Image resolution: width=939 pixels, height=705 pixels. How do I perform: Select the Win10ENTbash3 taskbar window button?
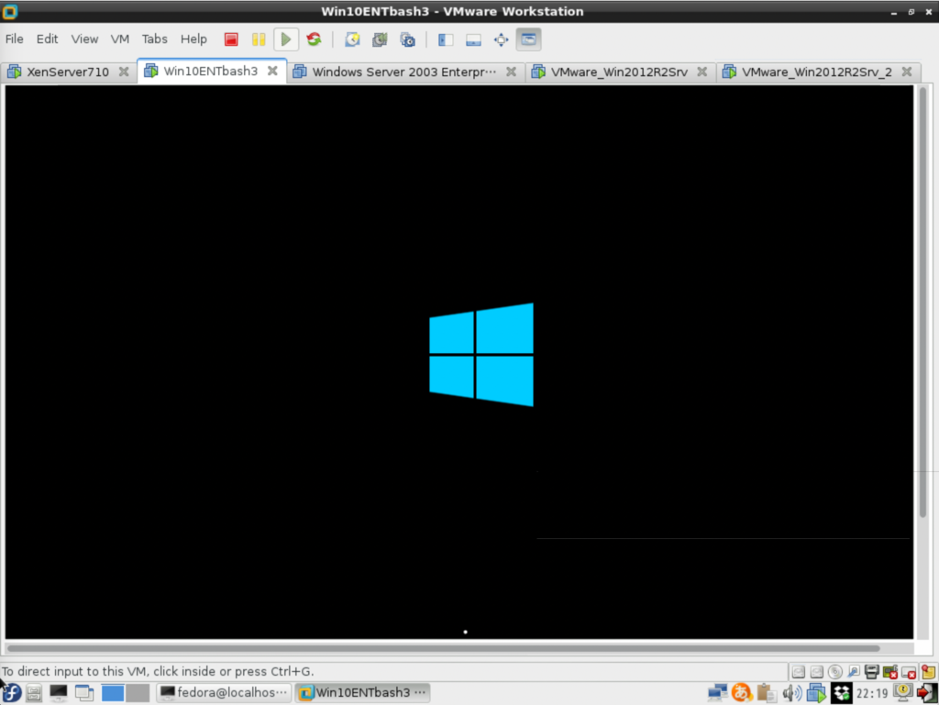[x=363, y=692]
